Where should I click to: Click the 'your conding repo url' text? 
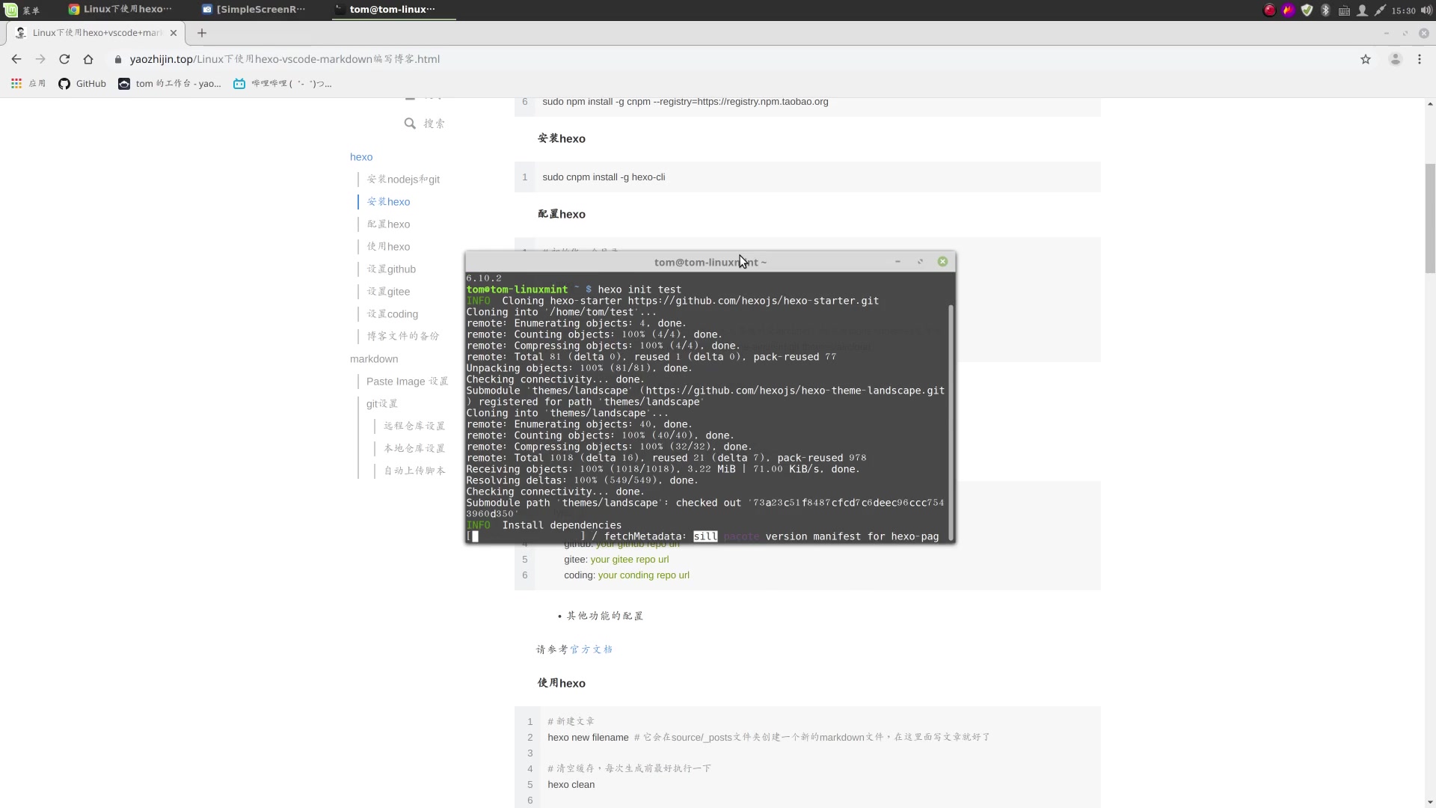pos(644,575)
